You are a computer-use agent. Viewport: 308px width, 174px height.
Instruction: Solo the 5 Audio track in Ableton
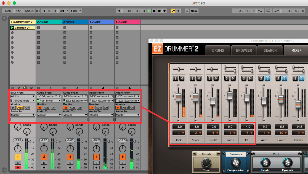[x=123, y=163]
